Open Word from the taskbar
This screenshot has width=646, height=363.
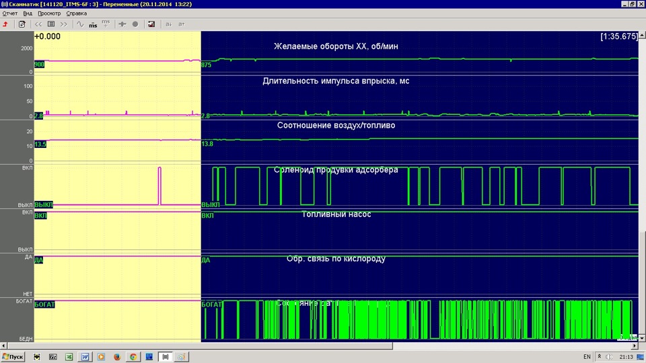(x=85, y=357)
